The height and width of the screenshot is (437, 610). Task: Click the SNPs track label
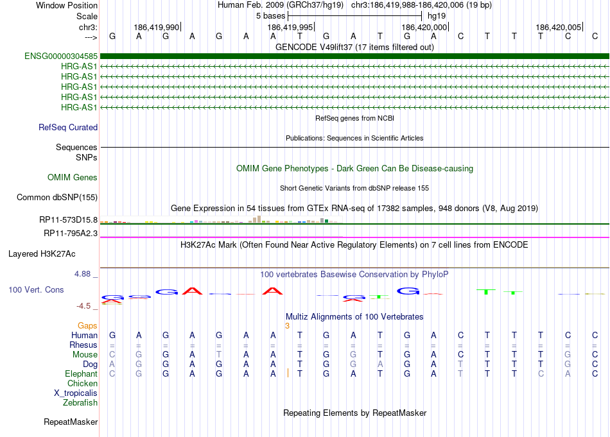[87, 157]
